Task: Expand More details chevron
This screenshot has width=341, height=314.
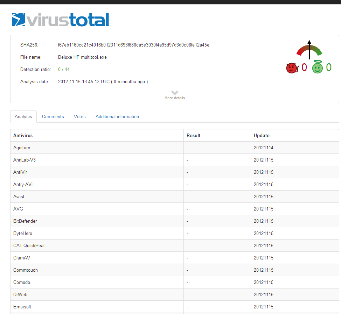Action: (x=175, y=93)
